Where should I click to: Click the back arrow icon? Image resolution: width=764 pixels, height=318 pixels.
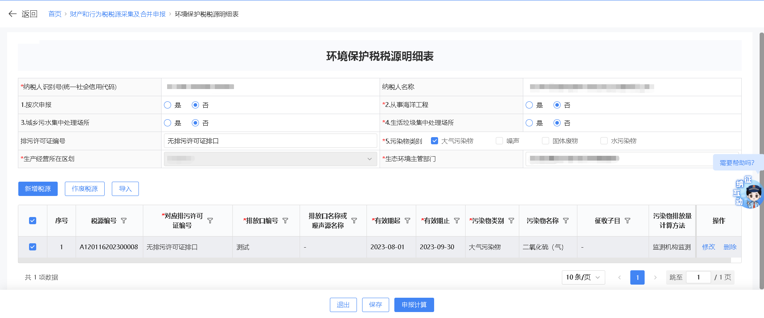click(12, 14)
